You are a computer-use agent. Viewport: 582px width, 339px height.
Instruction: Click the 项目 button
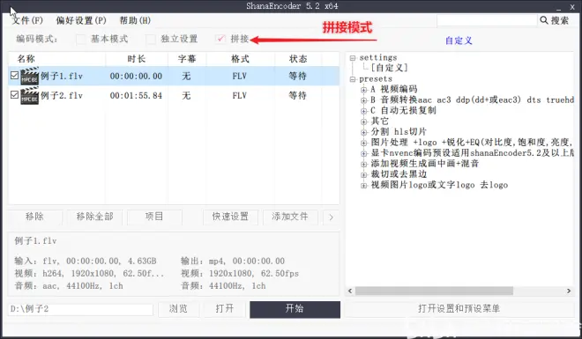[x=154, y=217]
